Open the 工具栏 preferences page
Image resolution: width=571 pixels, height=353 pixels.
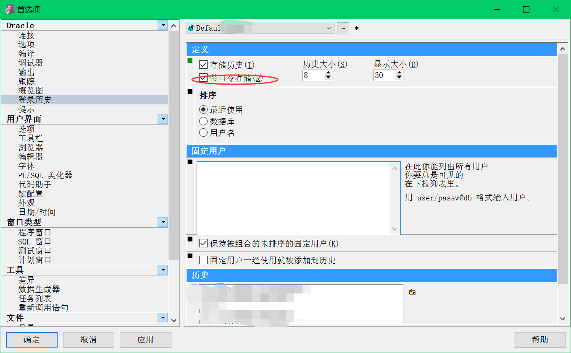pos(31,138)
